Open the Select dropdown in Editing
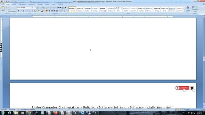Screen dimensions: 205x115 (195, 11)
